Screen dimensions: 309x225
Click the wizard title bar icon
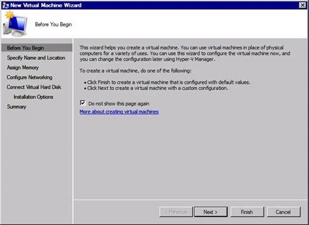[5, 5]
